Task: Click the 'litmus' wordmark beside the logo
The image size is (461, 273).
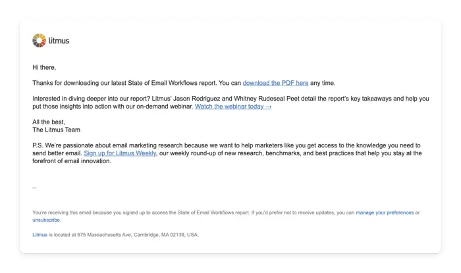Action: tap(59, 41)
